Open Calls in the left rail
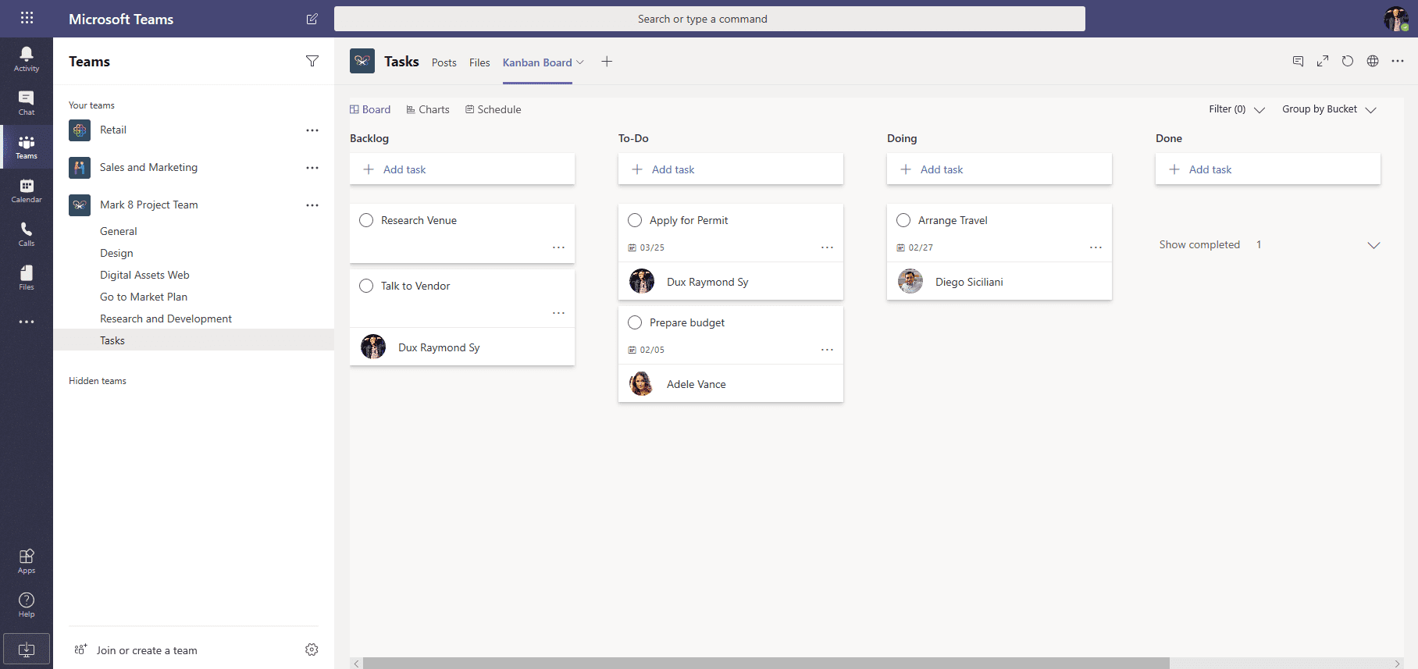1418x669 pixels. (27, 233)
